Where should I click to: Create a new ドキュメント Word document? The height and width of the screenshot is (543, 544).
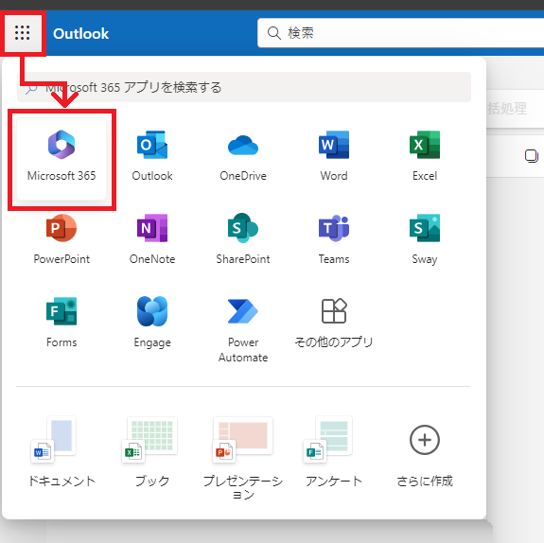[x=61, y=452]
